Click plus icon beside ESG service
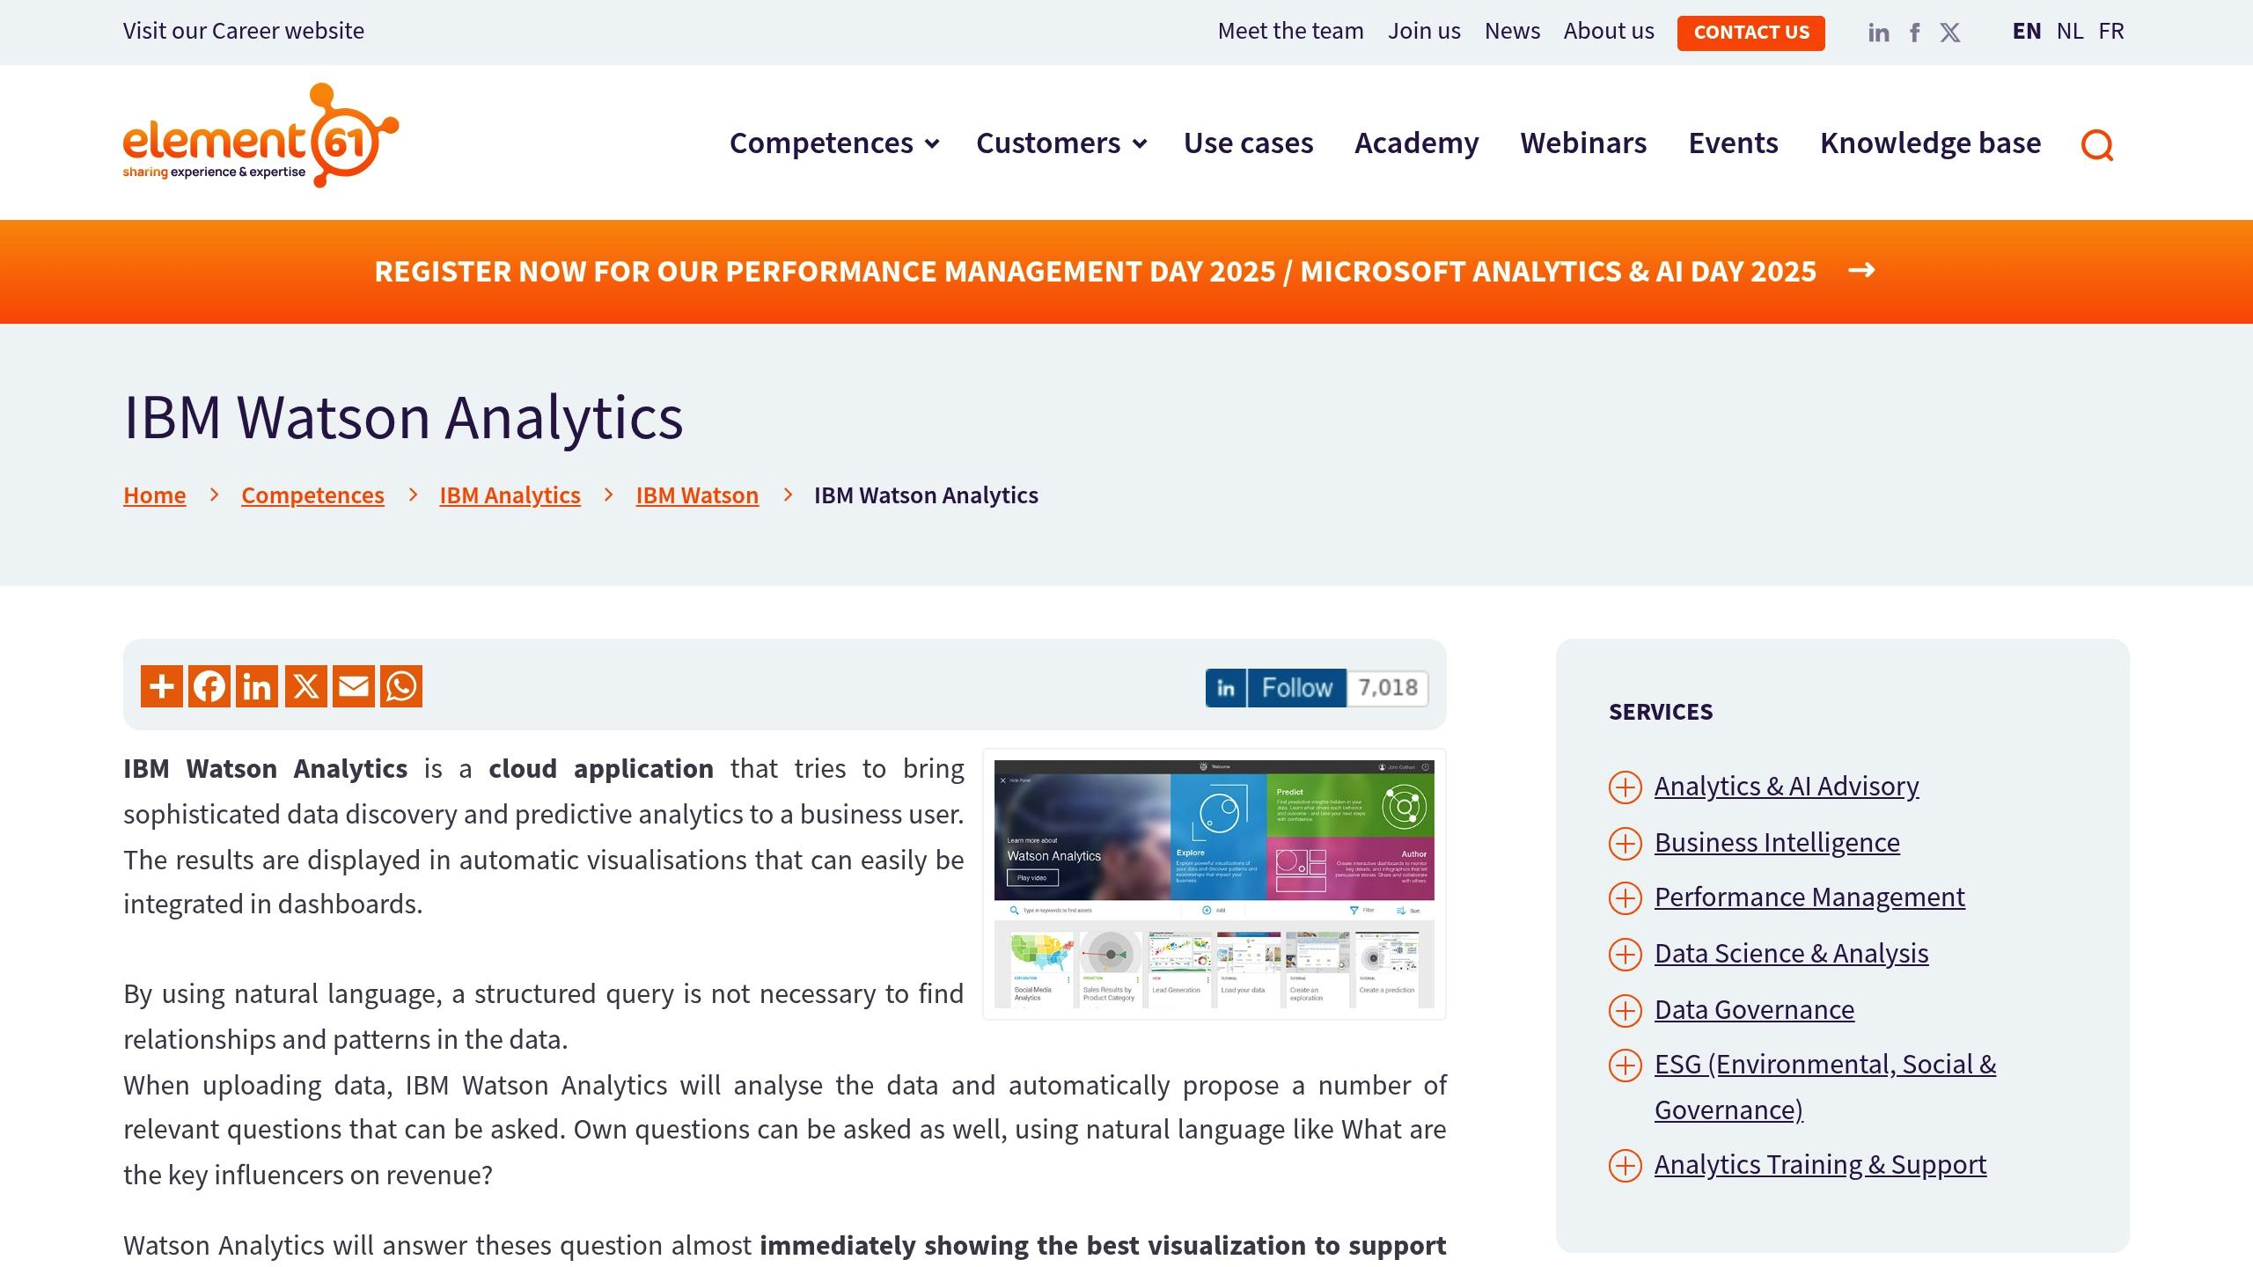Image resolution: width=2253 pixels, height=1267 pixels. (1626, 1065)
